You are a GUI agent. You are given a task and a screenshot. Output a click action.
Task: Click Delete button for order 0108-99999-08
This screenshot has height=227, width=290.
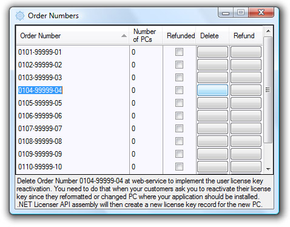[x=212, y=141]
